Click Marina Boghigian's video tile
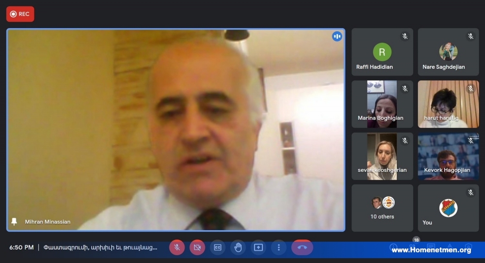 [382, 104]
